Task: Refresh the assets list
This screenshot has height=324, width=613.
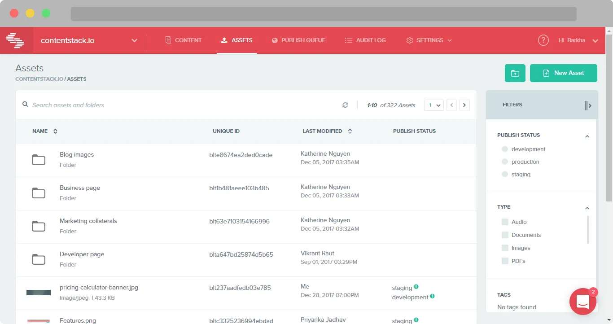Action: coord(345,105)
